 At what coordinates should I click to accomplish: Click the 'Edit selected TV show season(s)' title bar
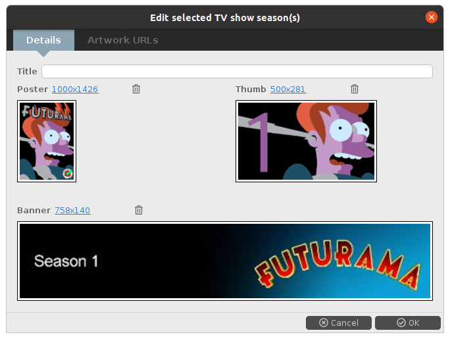pyautogui.click(x=225, y=18)
